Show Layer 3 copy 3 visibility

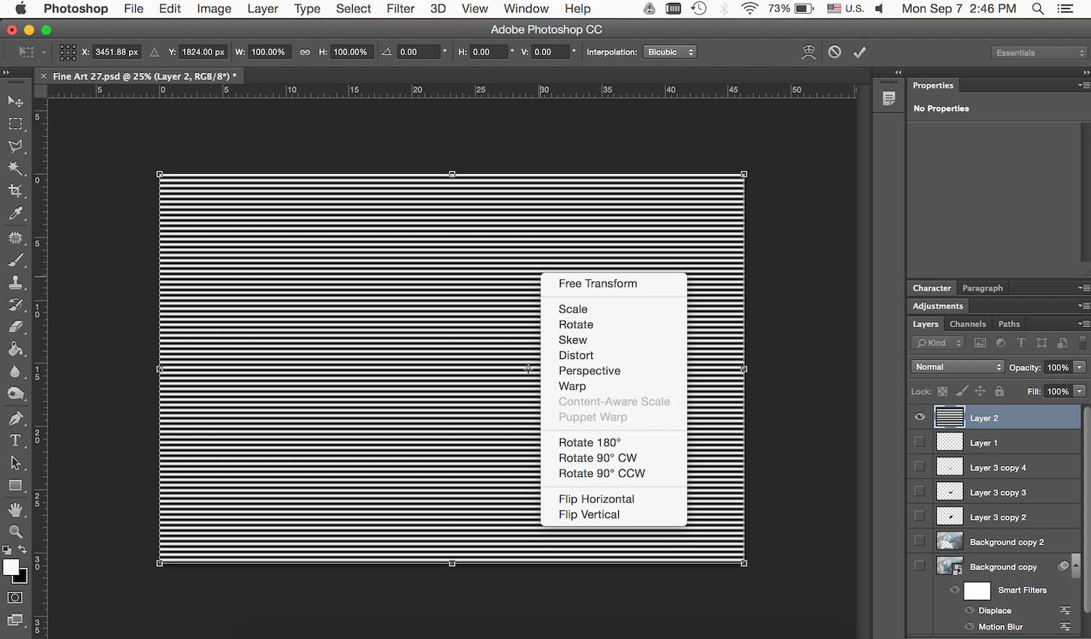click(x=920, y=491)
